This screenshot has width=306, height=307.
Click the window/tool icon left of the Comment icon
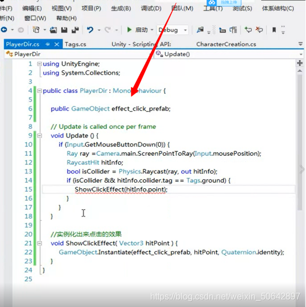[x=223, y=30]
